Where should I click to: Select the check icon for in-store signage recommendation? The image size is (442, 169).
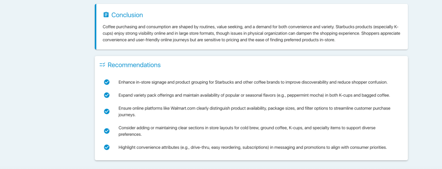[x=107, y=82]
